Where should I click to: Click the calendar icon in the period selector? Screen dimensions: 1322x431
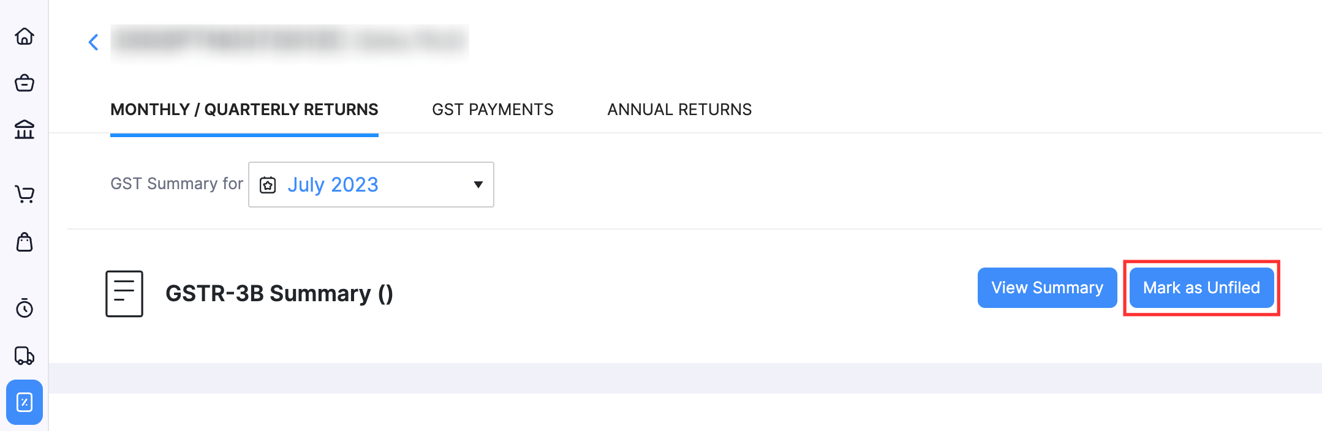click(268, 184)
